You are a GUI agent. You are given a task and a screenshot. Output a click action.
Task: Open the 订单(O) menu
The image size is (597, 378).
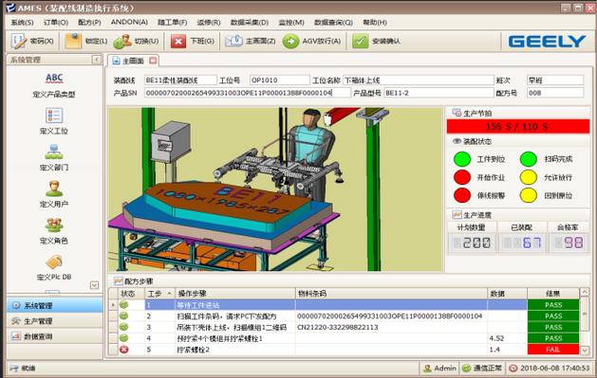point(56,23)
